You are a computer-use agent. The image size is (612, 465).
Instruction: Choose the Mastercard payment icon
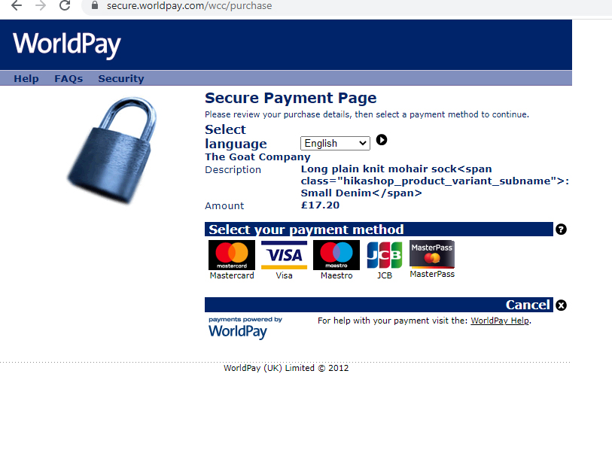point(231,255)
